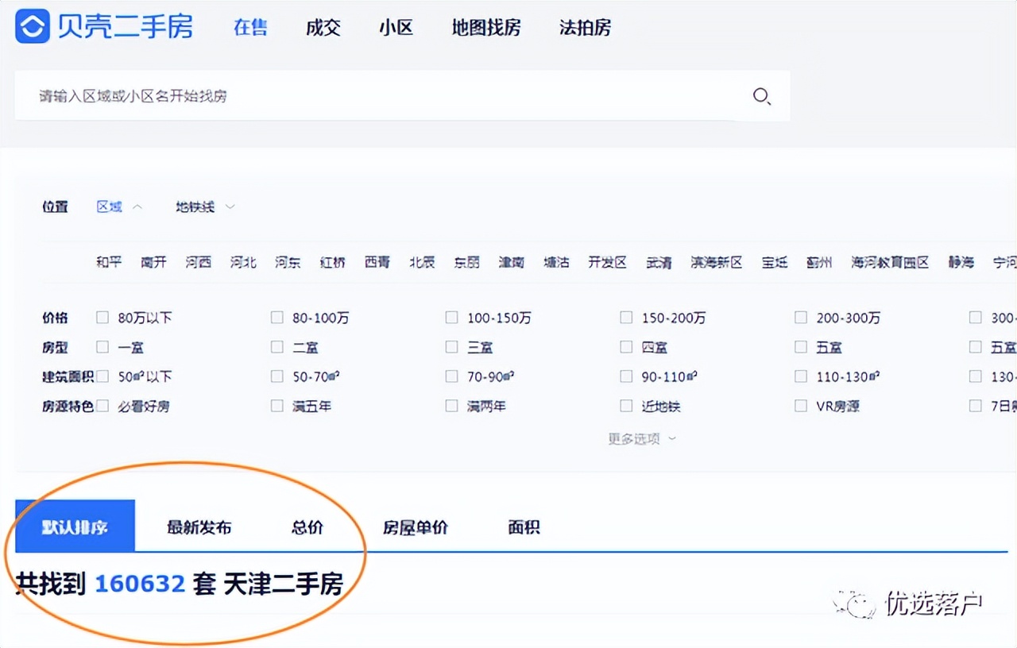This screenshot has width=1017, height=648.
Task: Select the 和平 district filter
Action: tap(108, 262)
